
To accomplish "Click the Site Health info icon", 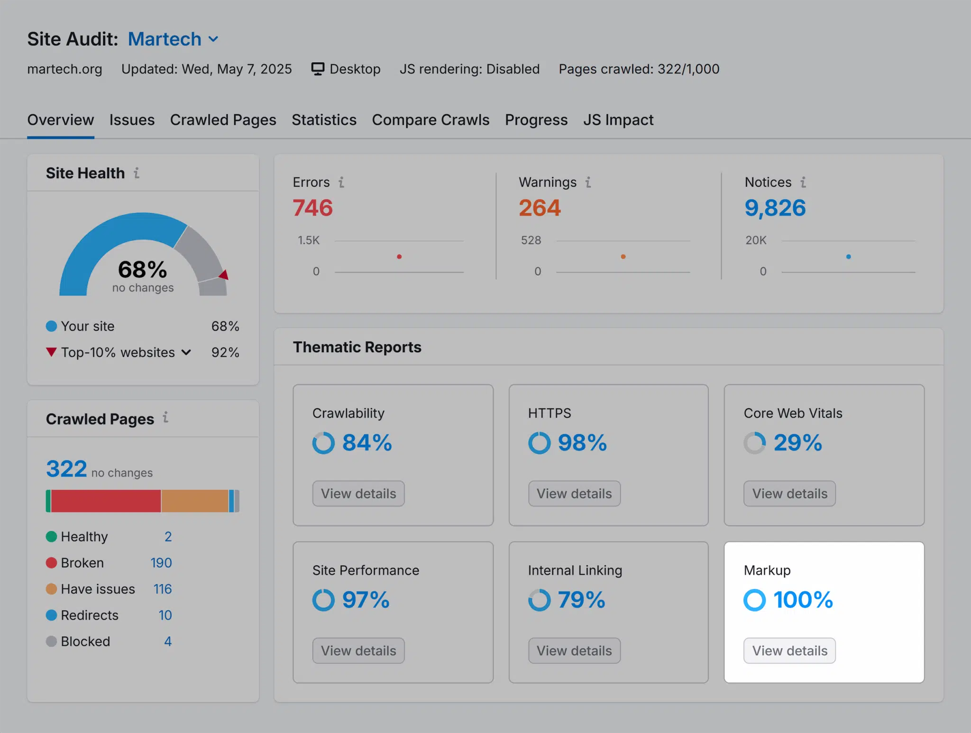I will (x=137, y=173).
